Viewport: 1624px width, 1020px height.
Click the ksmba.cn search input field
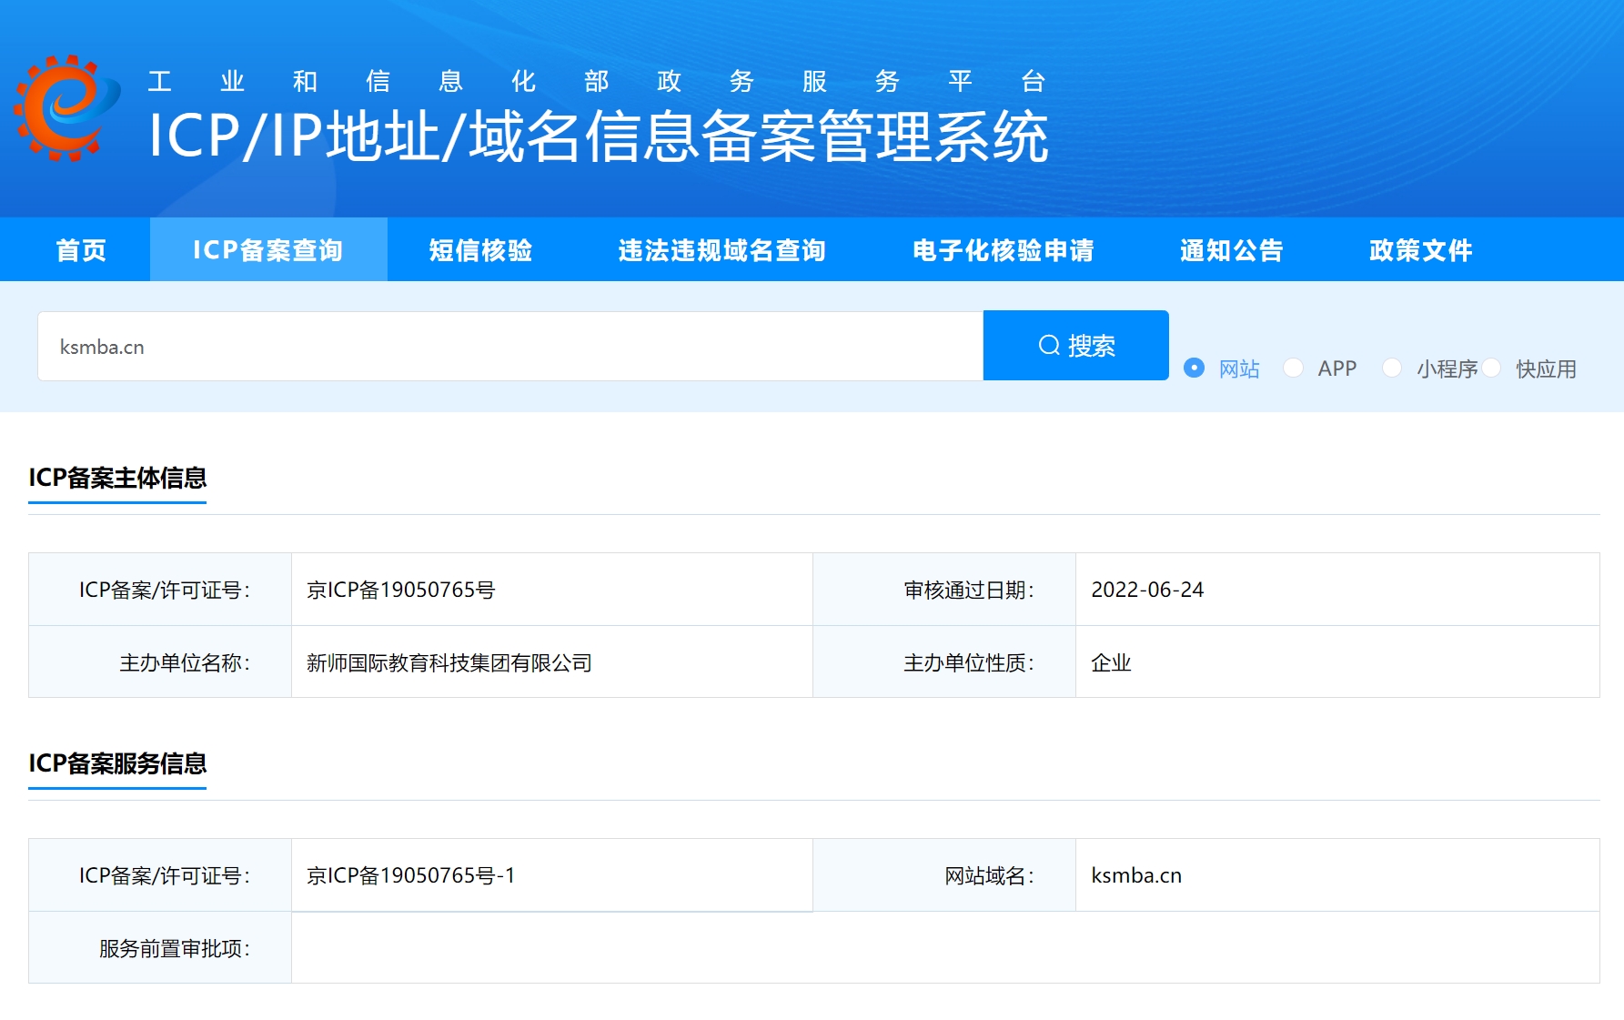pos(509,345)
